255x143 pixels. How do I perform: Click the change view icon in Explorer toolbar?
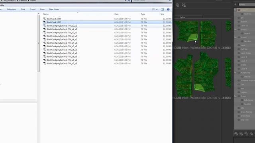[153, 10]
